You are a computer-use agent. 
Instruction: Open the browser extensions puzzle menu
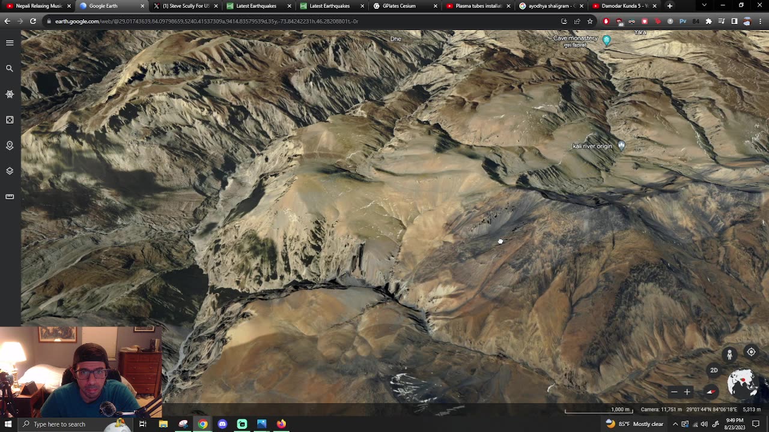[x=709, y=22]
